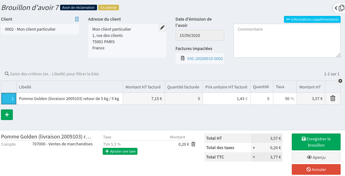Click Enregistrer le brouillon button
Screen dimensions: 345x176
coord(316,142)
